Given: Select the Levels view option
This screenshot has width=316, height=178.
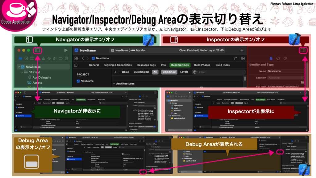Looking at the screenshot, I should coord(184,72).
